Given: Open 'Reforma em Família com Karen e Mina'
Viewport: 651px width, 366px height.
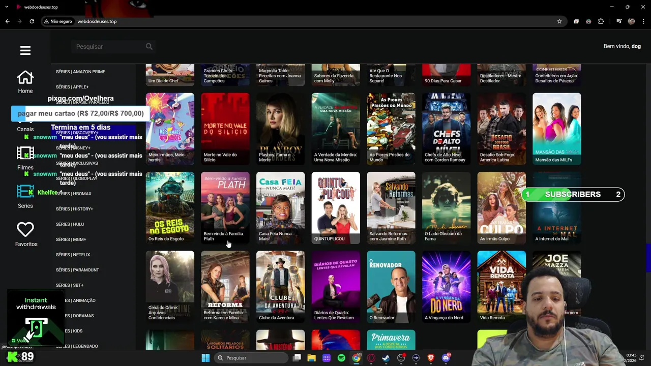Looking at the screenshot, I should [225, 287].
